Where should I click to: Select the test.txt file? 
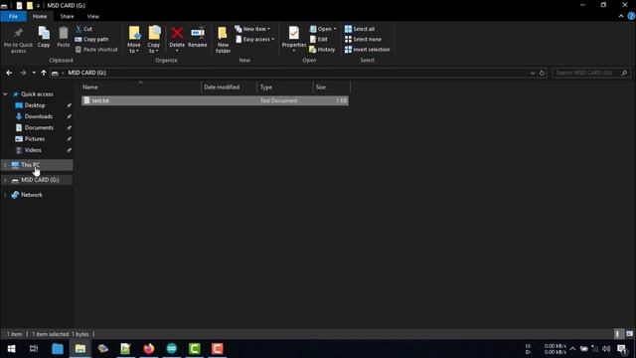click(215, 100)
